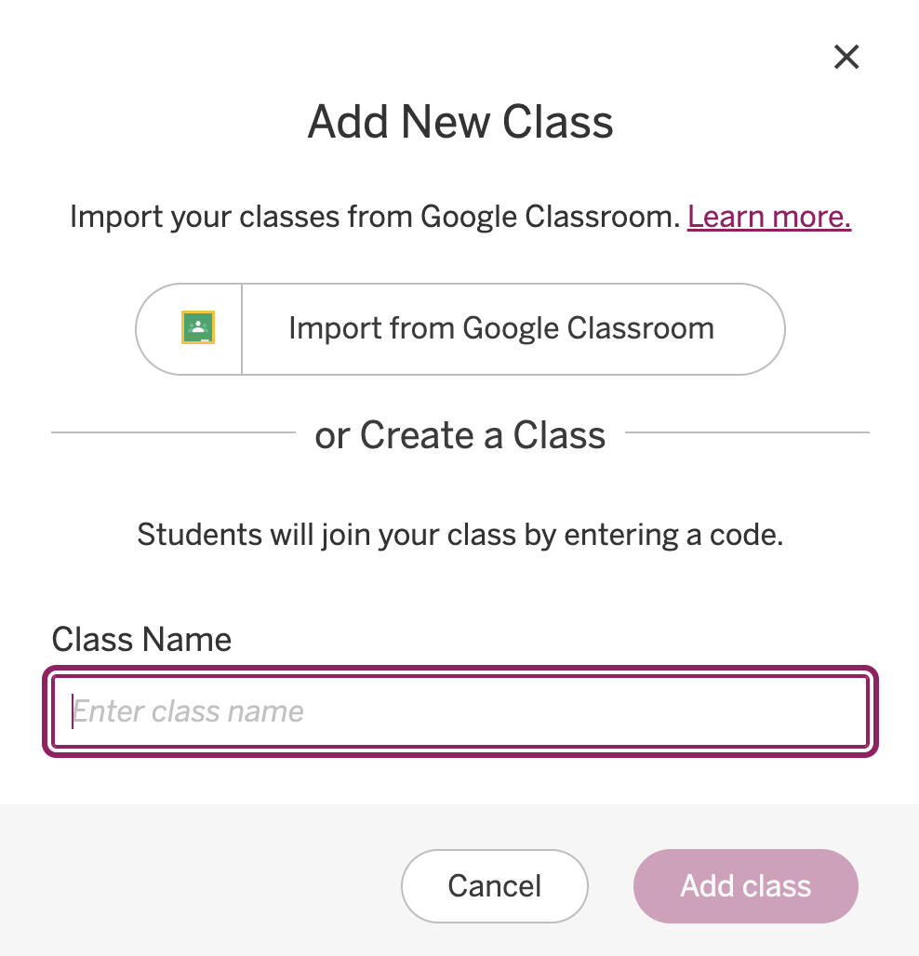Close the Add New Class dialog
The width and height of the screenshot is (919, 956).
coord(846,57)
